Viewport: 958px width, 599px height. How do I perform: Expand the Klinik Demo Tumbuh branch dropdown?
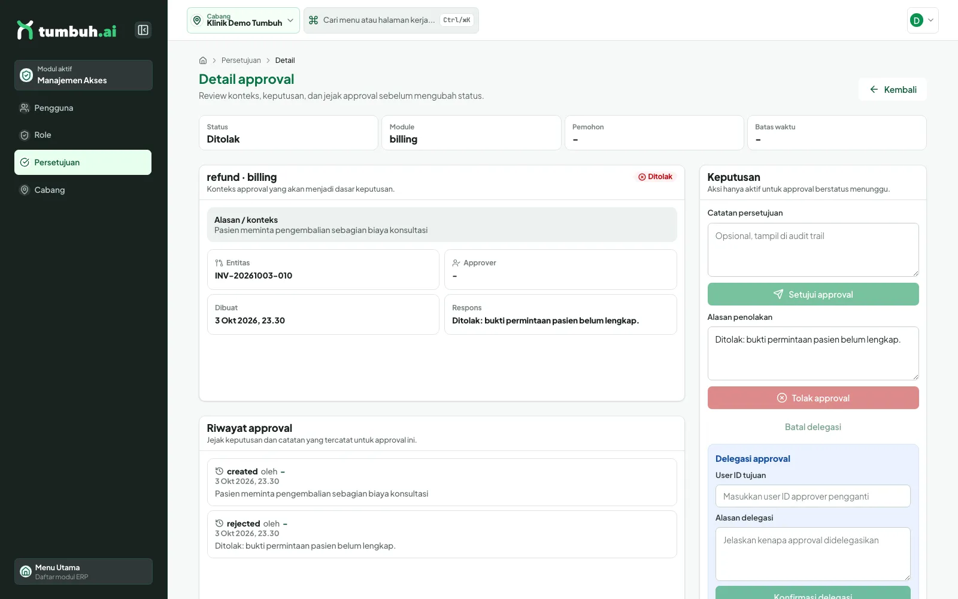(243, 20)
